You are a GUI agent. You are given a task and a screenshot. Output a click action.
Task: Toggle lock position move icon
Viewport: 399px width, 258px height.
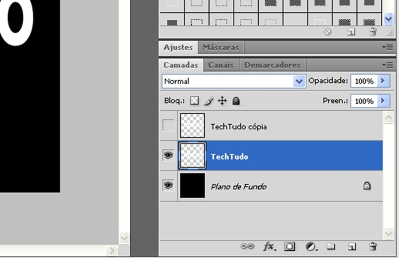[x=222, y=101]
